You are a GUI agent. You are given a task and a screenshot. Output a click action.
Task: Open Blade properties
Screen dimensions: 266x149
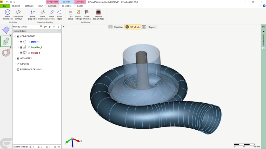(32, 14)
